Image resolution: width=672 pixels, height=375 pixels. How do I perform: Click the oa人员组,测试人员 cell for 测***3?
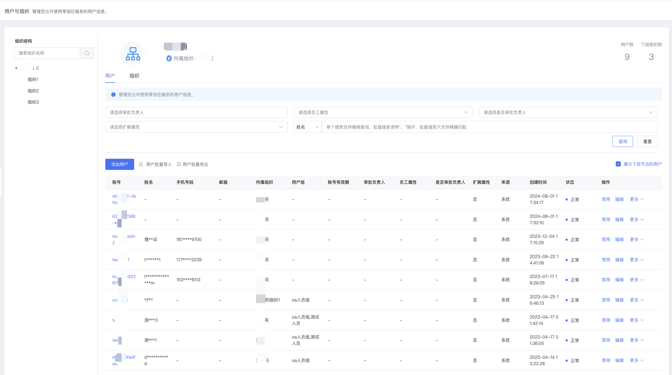pyautogui.click(x=306, y=320)
